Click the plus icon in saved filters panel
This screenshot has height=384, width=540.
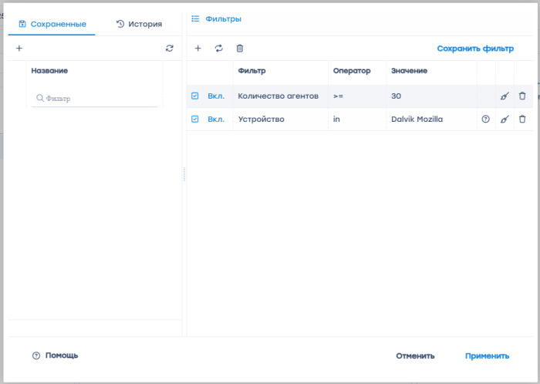pos(19,49)
